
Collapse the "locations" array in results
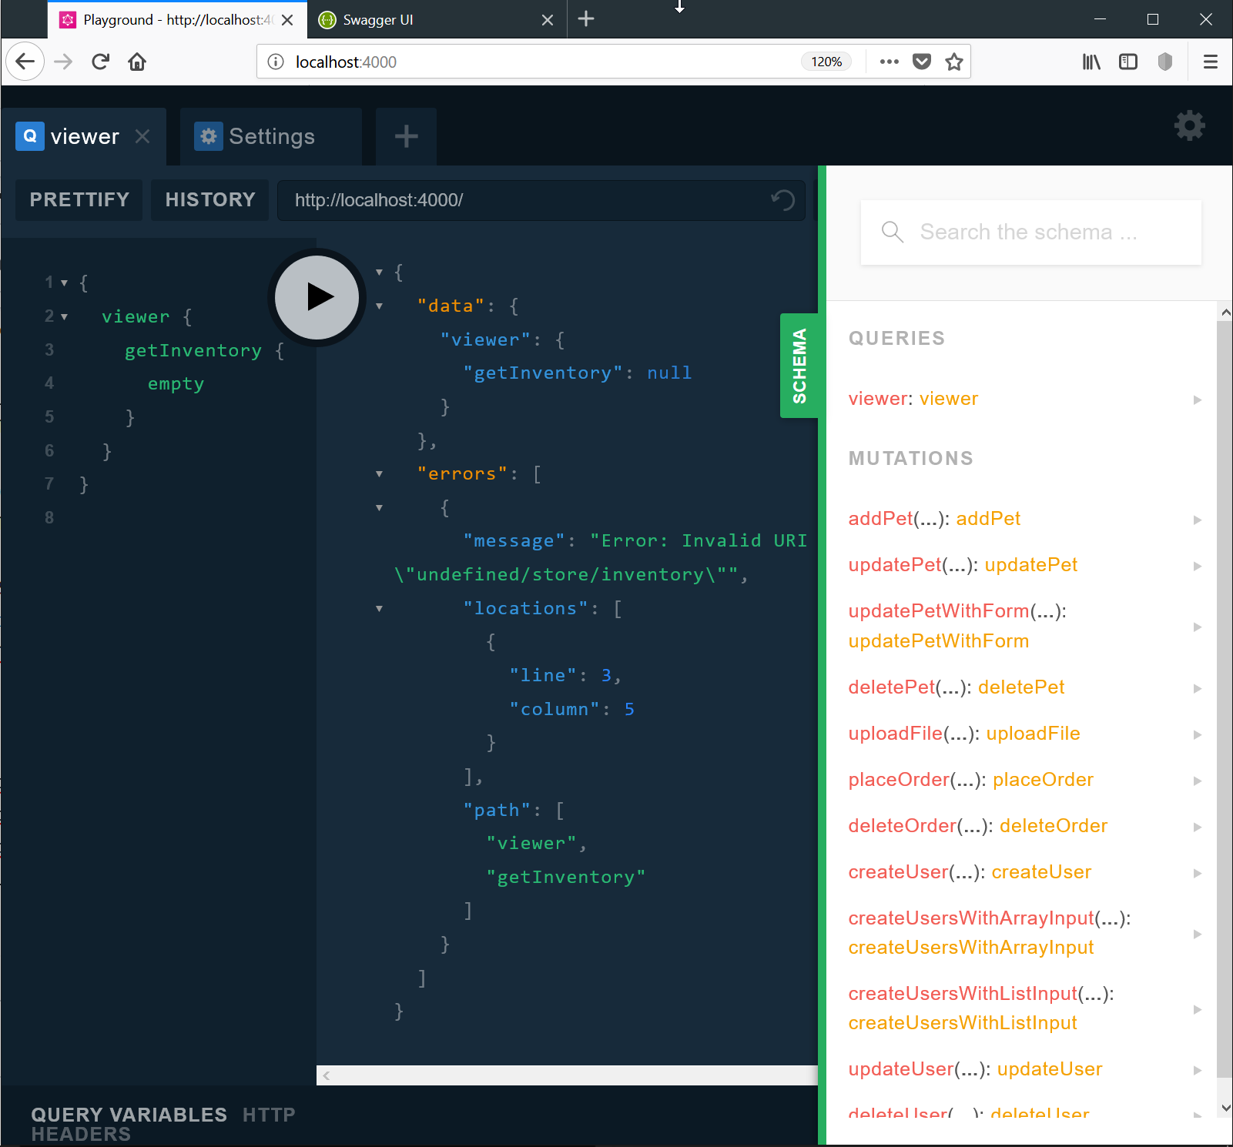click(x=379, y=609)
